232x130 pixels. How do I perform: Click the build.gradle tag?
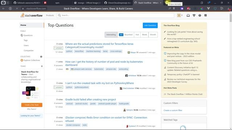coord(124,104)
